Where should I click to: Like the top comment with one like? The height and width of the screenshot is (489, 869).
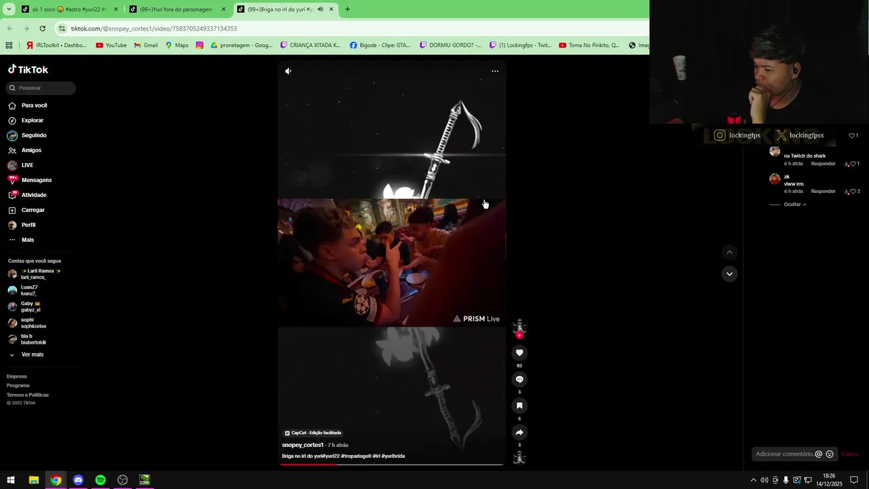[853, 135]
